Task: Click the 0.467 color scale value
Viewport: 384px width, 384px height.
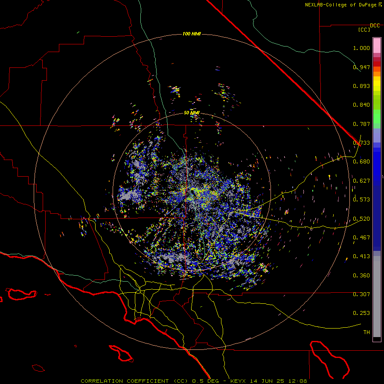Action: 361,238
